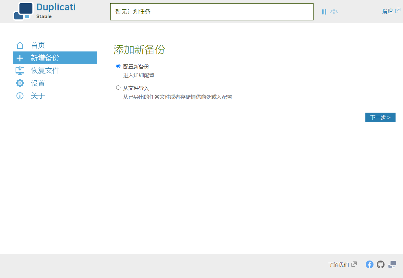
Task: Click the info icon beside 关于
Action: [20, 96]
